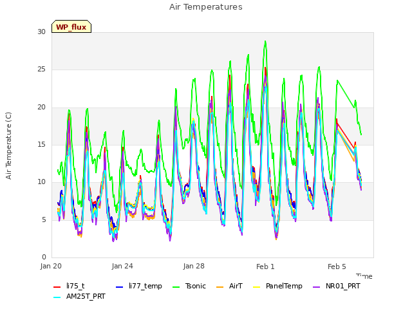The height and width of the screenshot is (309, 412).
Task: Click the 20 y-axis tick label
Action: click(x=41, y=108)
